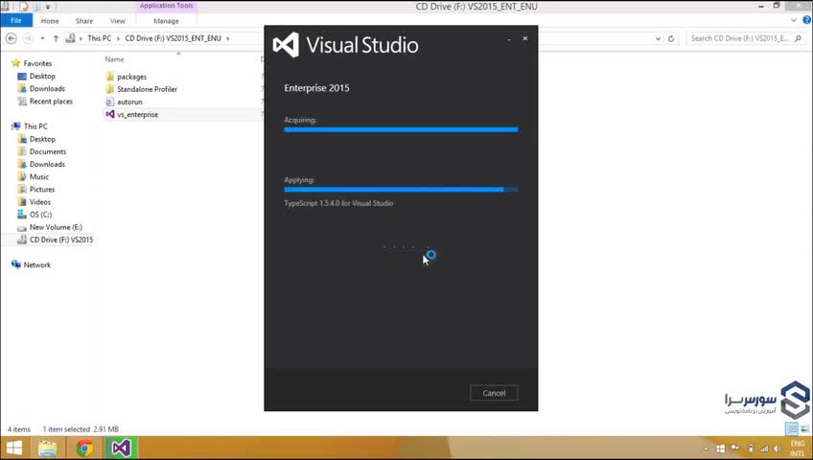Sort files by the Name column
This screenshot has width=813, height=460.
click(114, 59)
